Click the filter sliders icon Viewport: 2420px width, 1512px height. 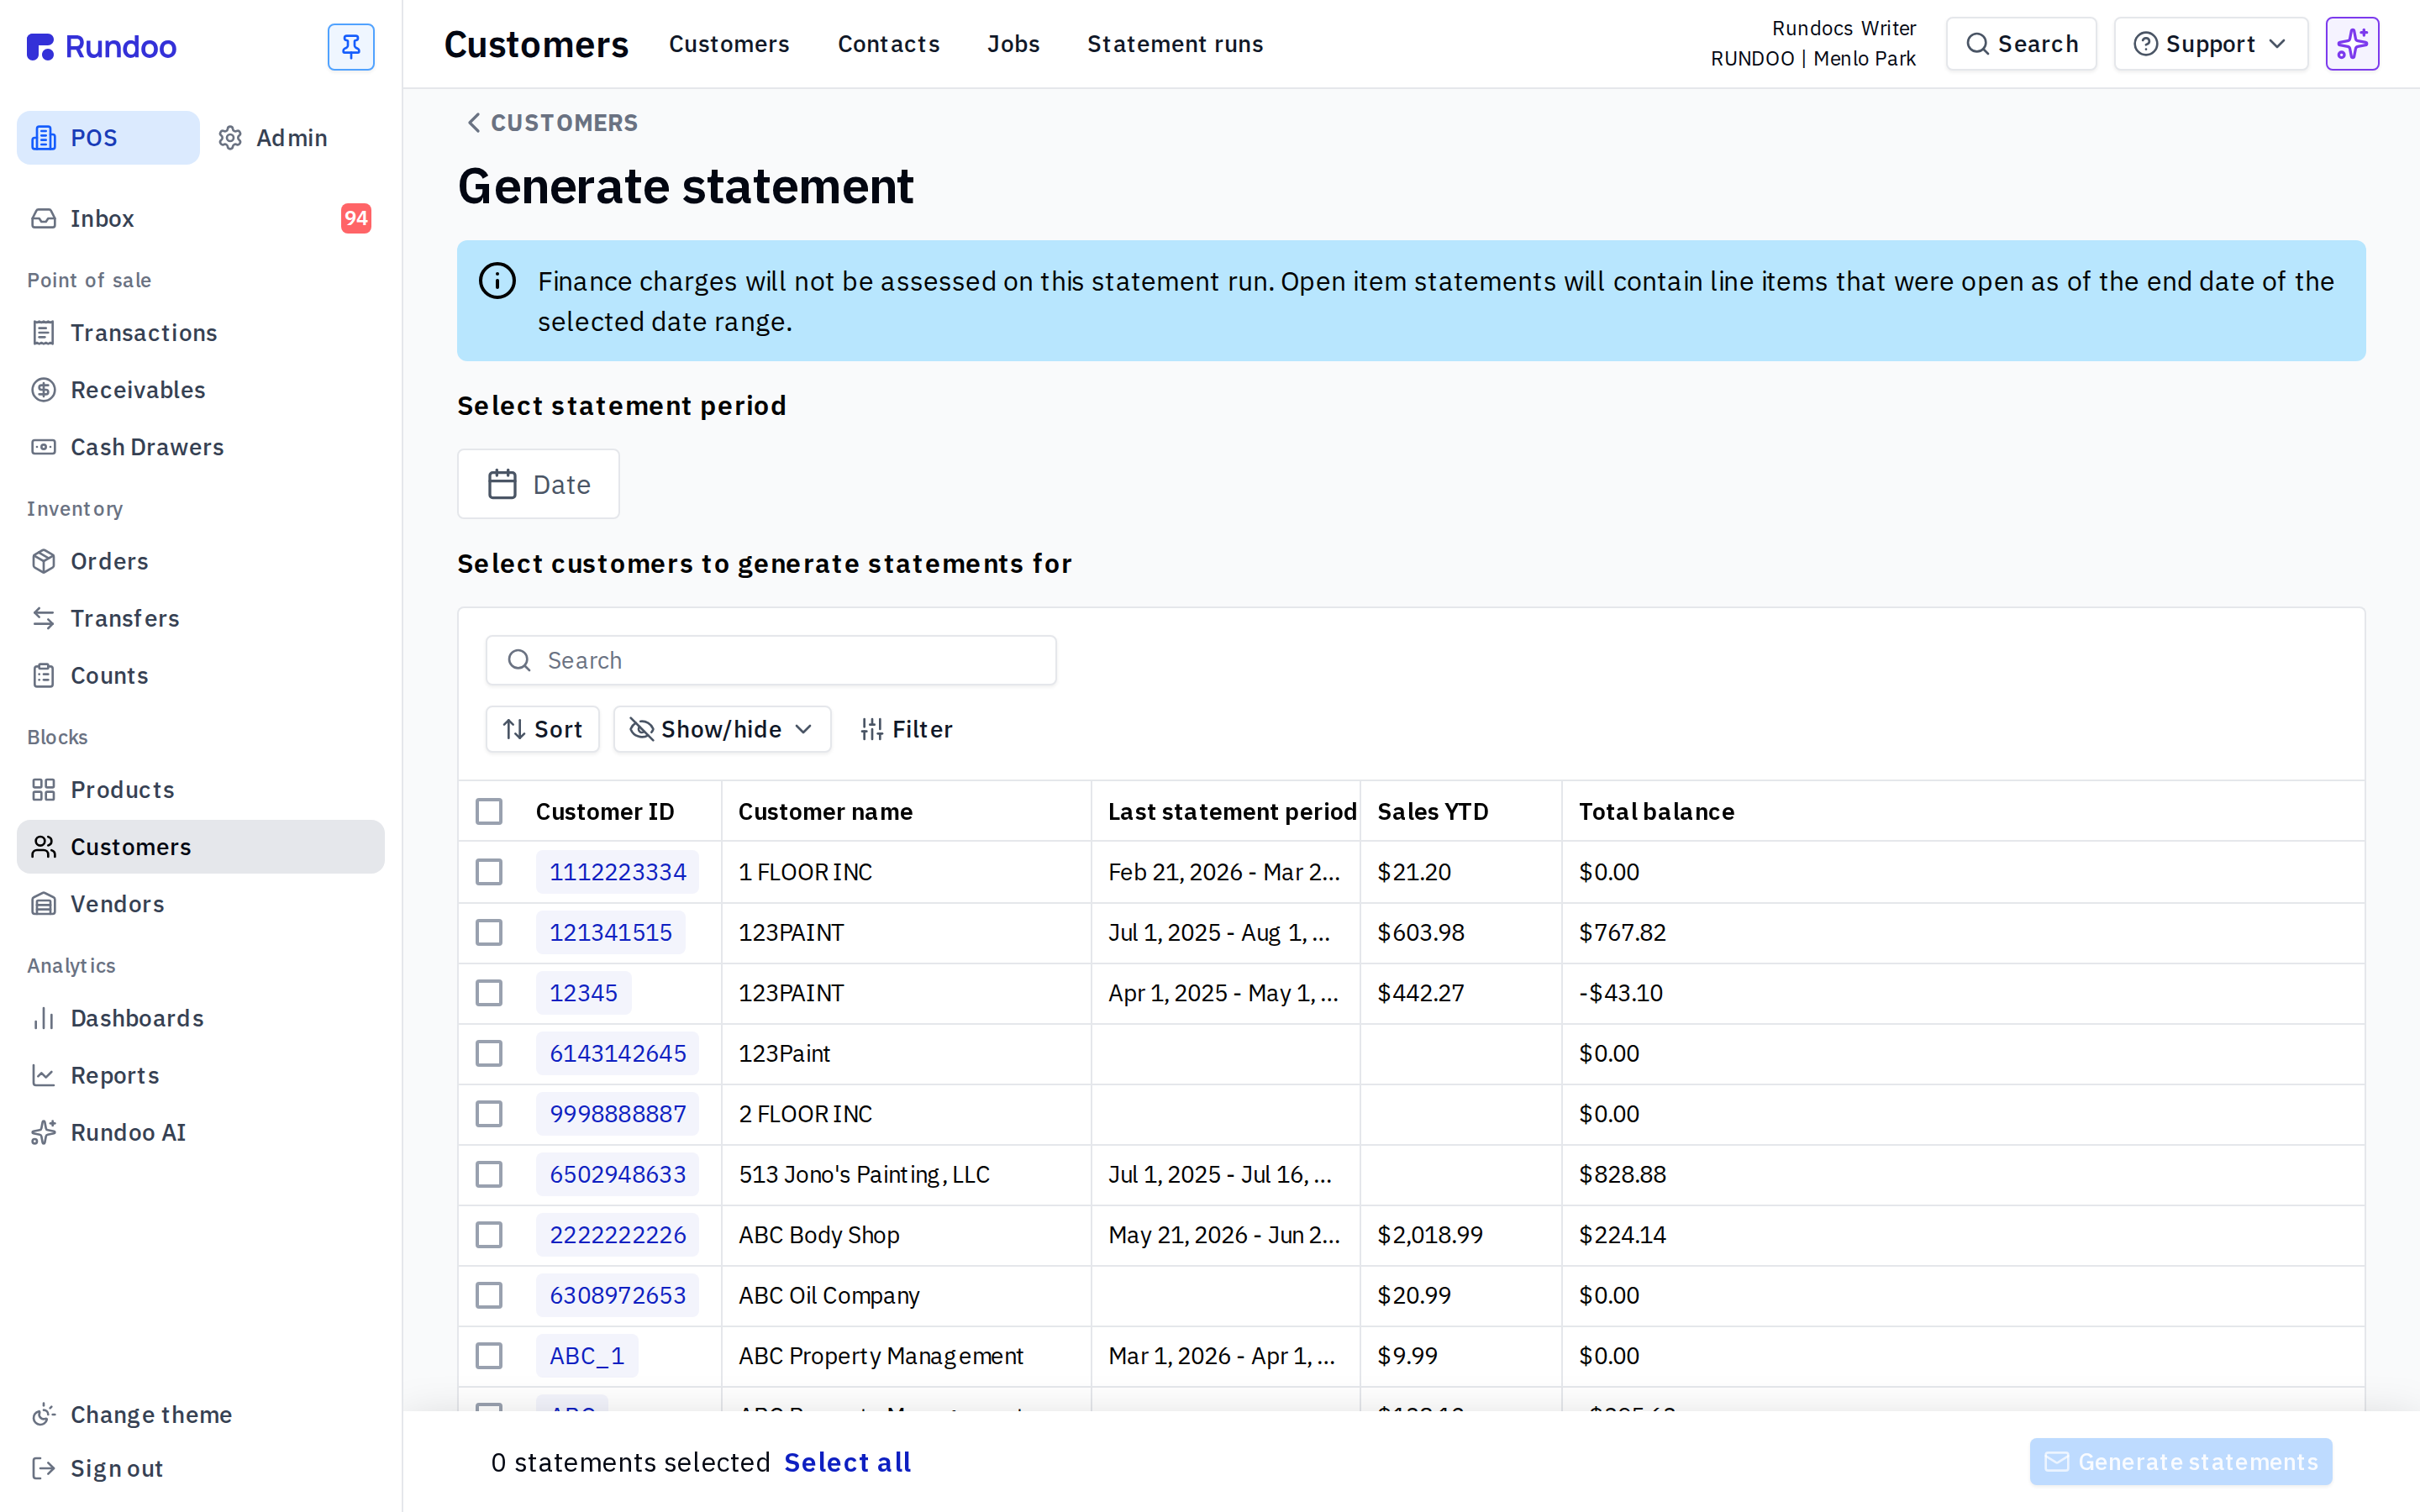(872, 730)
